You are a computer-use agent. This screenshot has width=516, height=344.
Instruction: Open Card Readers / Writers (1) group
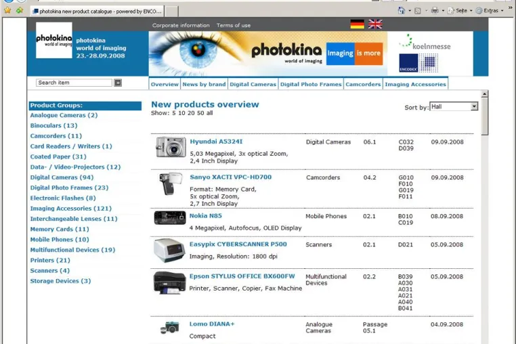point(71,146)
